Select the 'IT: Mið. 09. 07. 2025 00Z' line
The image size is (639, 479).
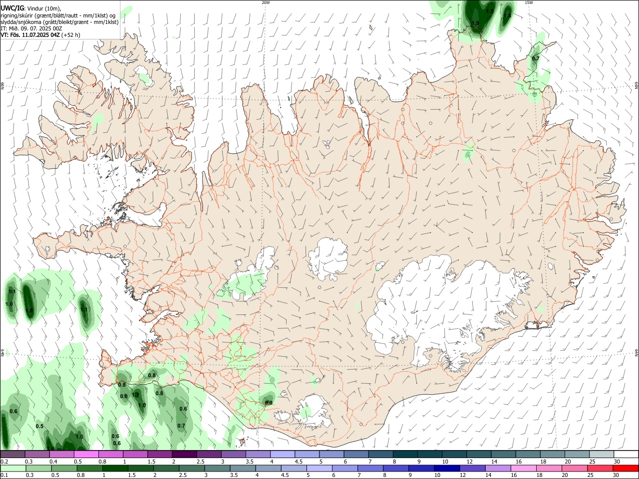(31, 28)
